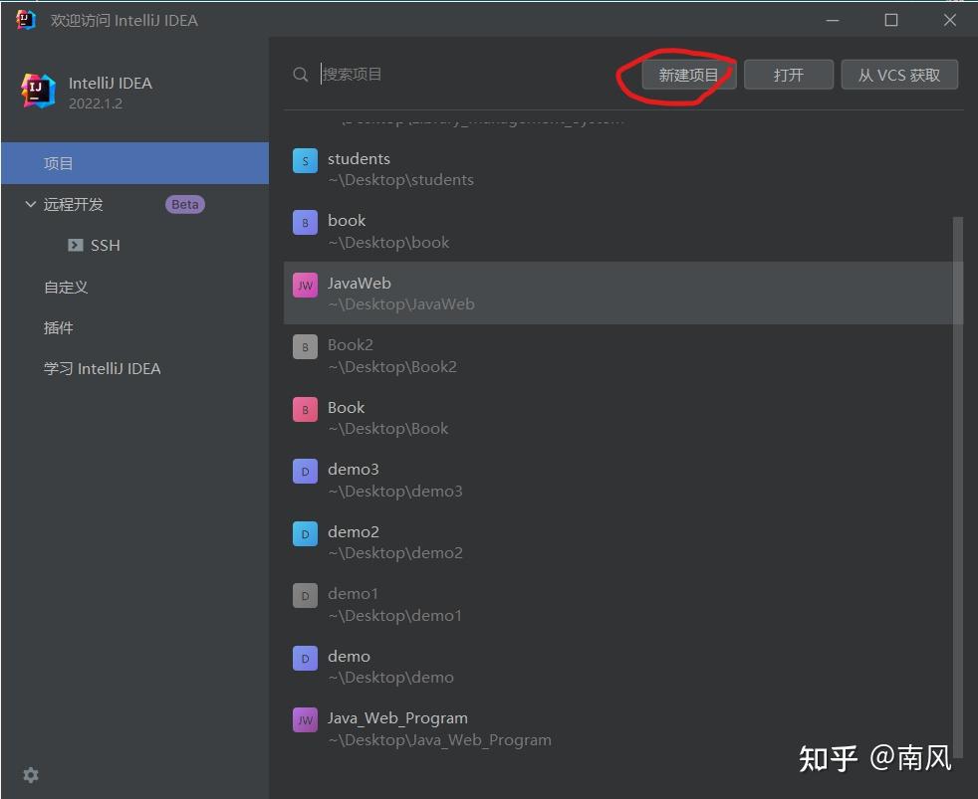Click the search magnifier icon
Image resolution: width=978 pixels, height=799 pixels.
[x=300, y=75]
